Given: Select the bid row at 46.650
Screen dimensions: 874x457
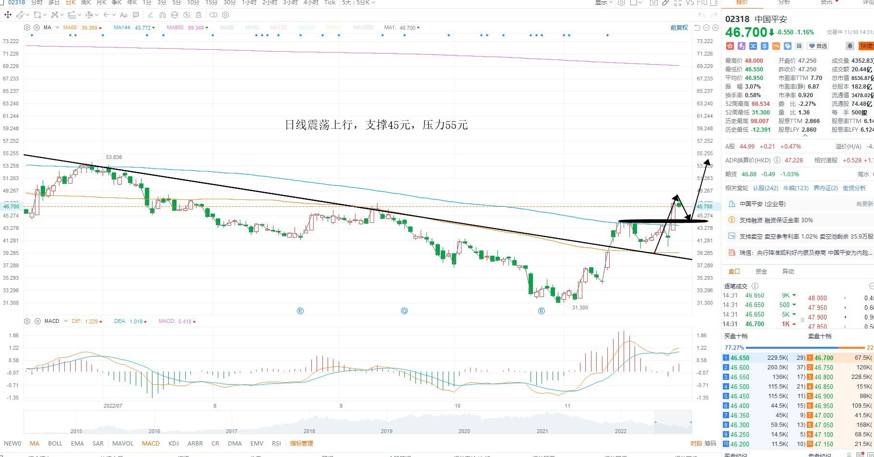Looking at the screenshot, I should point(764,358).
